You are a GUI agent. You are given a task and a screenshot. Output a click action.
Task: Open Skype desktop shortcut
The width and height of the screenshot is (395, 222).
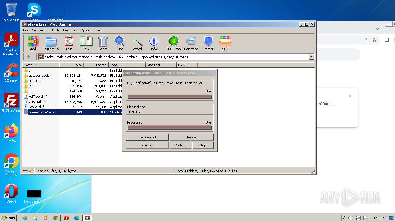[x=34, y=12]
